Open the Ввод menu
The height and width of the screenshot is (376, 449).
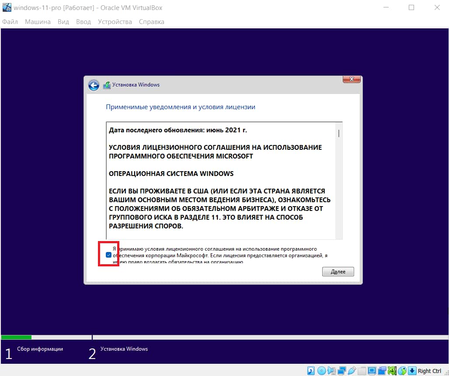84,22
